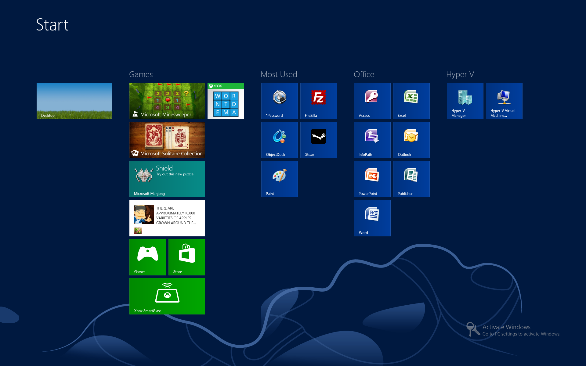Launch Microsoft Minesweeper tile
The width and height of the screenshot is (586, 366).
[167, 101]
